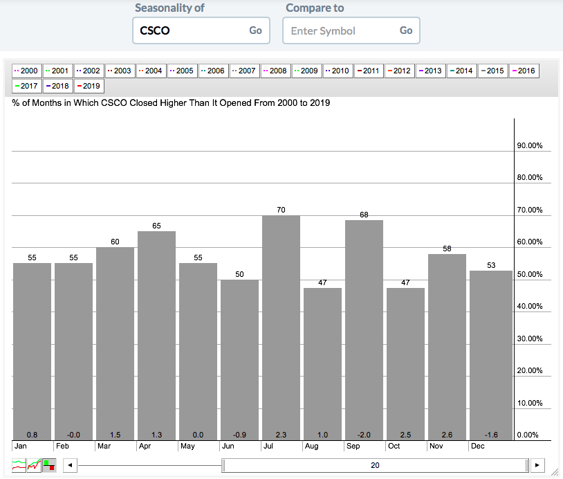Toggle the 2012 year legend item
Viewport: 563px width, 479px height.
point(398,71)
